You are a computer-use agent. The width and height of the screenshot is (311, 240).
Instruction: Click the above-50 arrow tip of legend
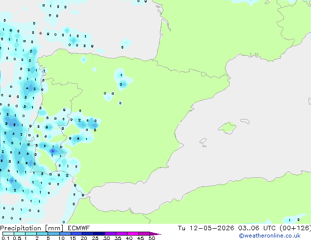(x=155, y=234)
